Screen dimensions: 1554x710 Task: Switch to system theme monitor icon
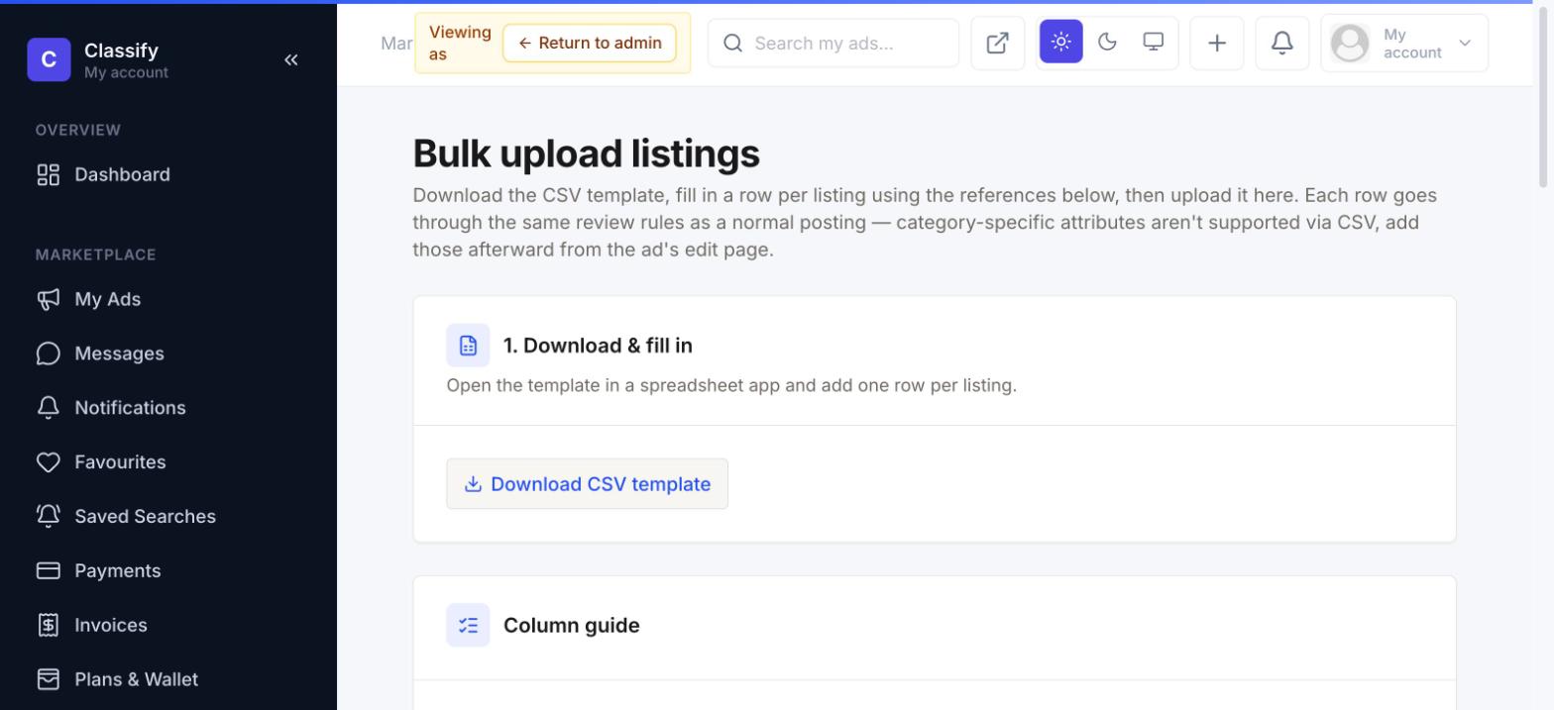[x=1154, y=42]
